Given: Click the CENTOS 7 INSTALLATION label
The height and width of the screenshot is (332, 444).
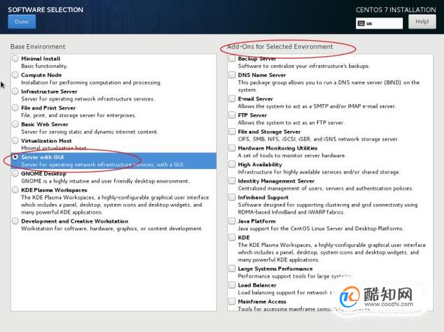Looking at the screenshot, I should tap(396, 10).
